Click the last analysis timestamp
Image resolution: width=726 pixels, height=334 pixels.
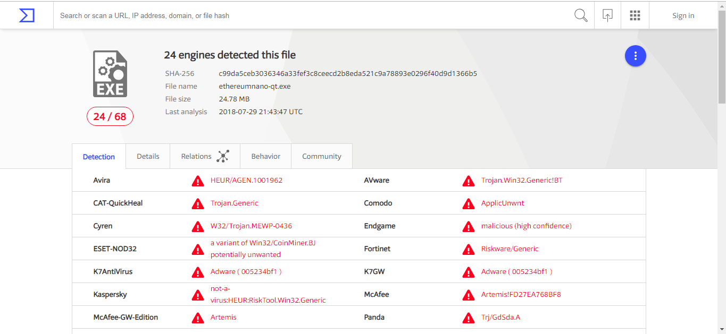pos(261,112)
